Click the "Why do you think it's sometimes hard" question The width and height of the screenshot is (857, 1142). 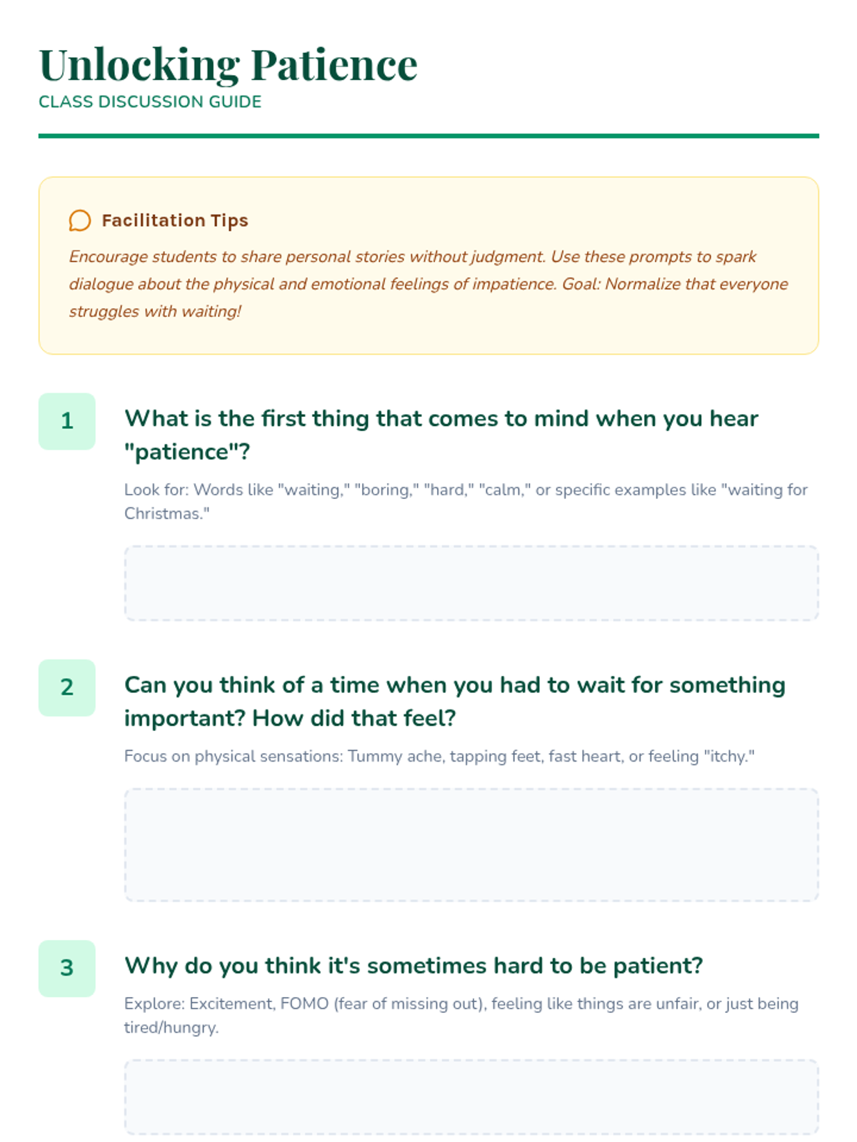point(414,966)
